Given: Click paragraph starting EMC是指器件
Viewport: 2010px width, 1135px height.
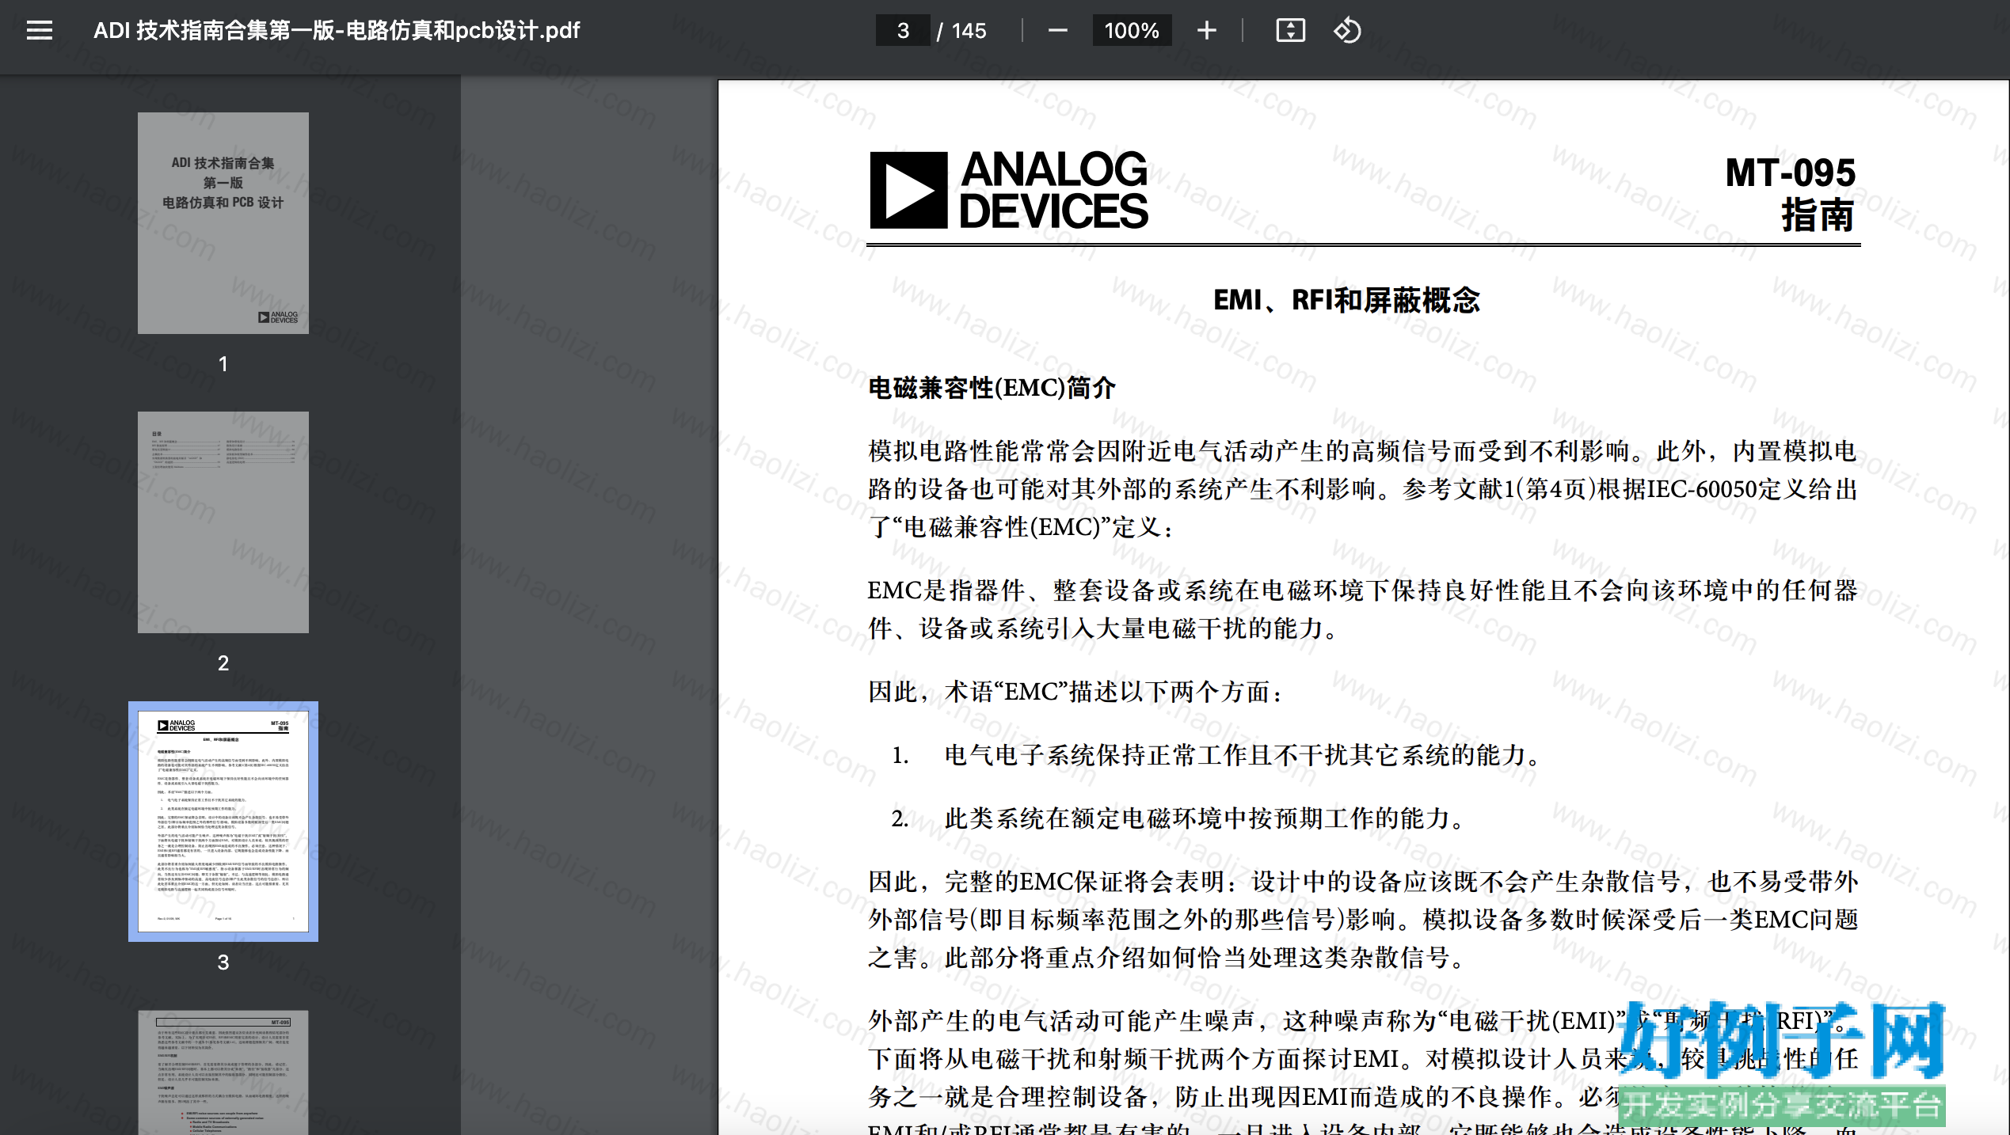Looking at the screenshot, I should tap(1363, 609).
